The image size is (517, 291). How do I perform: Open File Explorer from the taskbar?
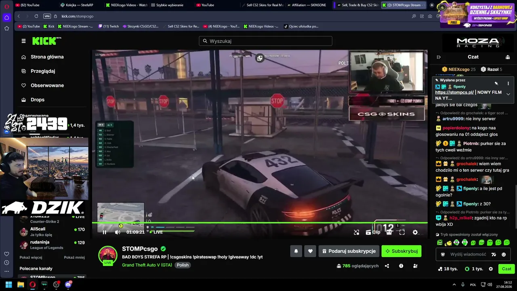[21, 285]
